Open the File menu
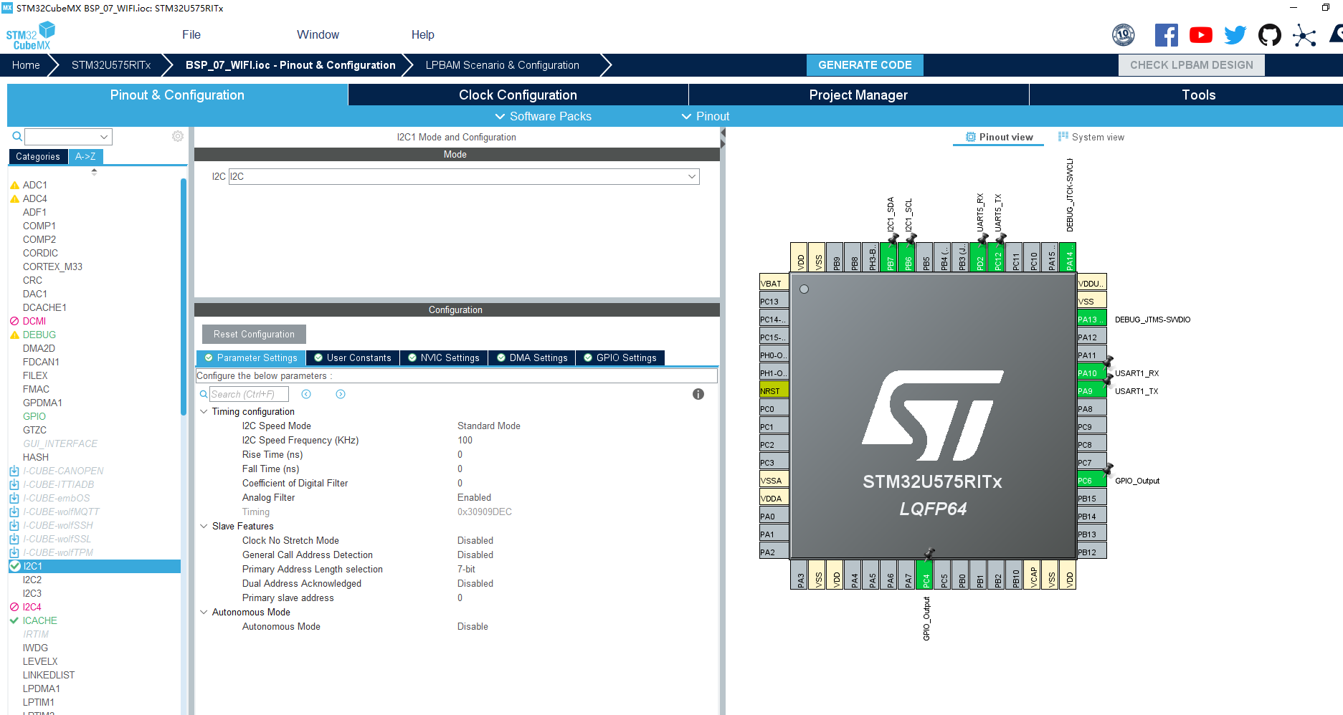1343x715 pixels. tap(191, 34)
